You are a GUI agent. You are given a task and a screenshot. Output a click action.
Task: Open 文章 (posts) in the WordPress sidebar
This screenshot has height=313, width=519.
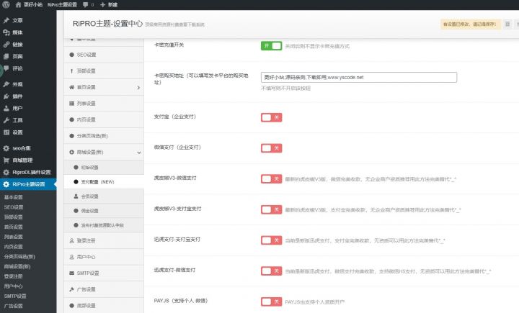(x=17, y=20)
